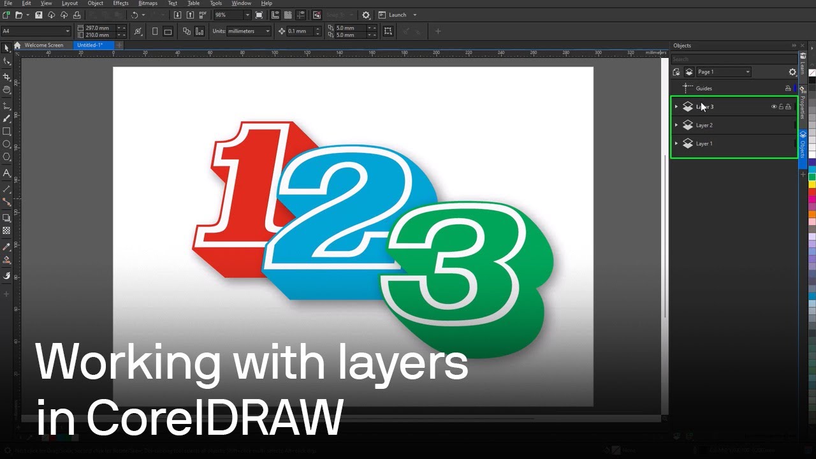Toggle printing for the Guides layer
Viewport: 816px width, 459px height.
click(788, 89)
